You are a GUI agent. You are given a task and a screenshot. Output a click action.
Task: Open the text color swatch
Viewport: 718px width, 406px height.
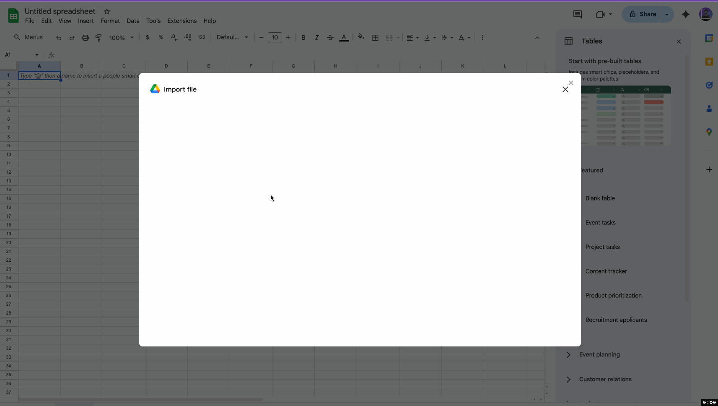[344, 37]
